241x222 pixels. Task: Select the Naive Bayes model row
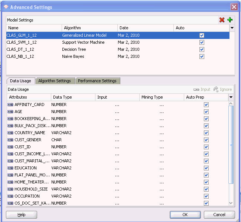pos(118,57)
